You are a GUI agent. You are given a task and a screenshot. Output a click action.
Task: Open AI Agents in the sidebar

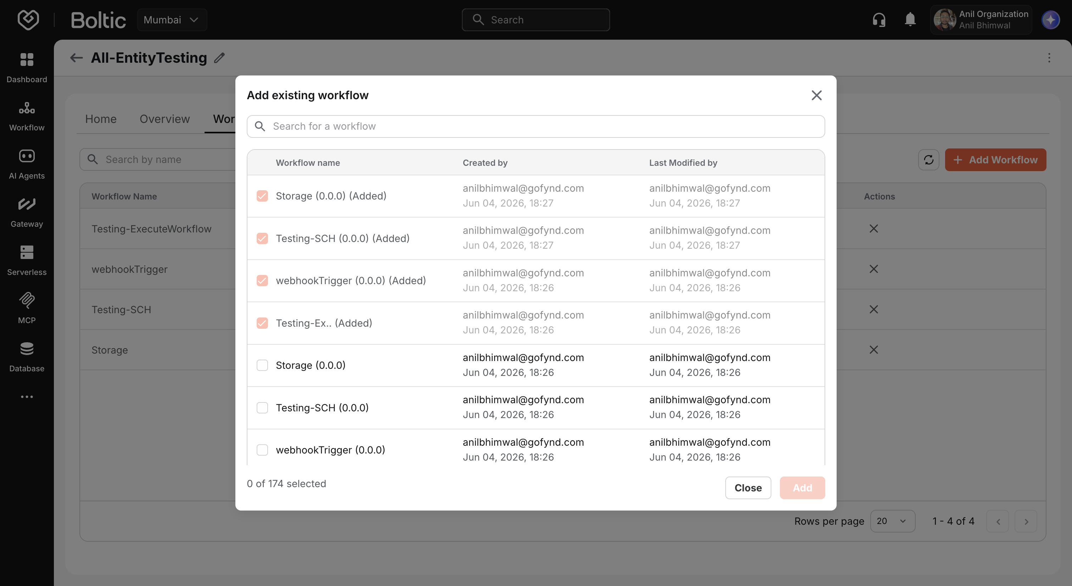point(27,164)
